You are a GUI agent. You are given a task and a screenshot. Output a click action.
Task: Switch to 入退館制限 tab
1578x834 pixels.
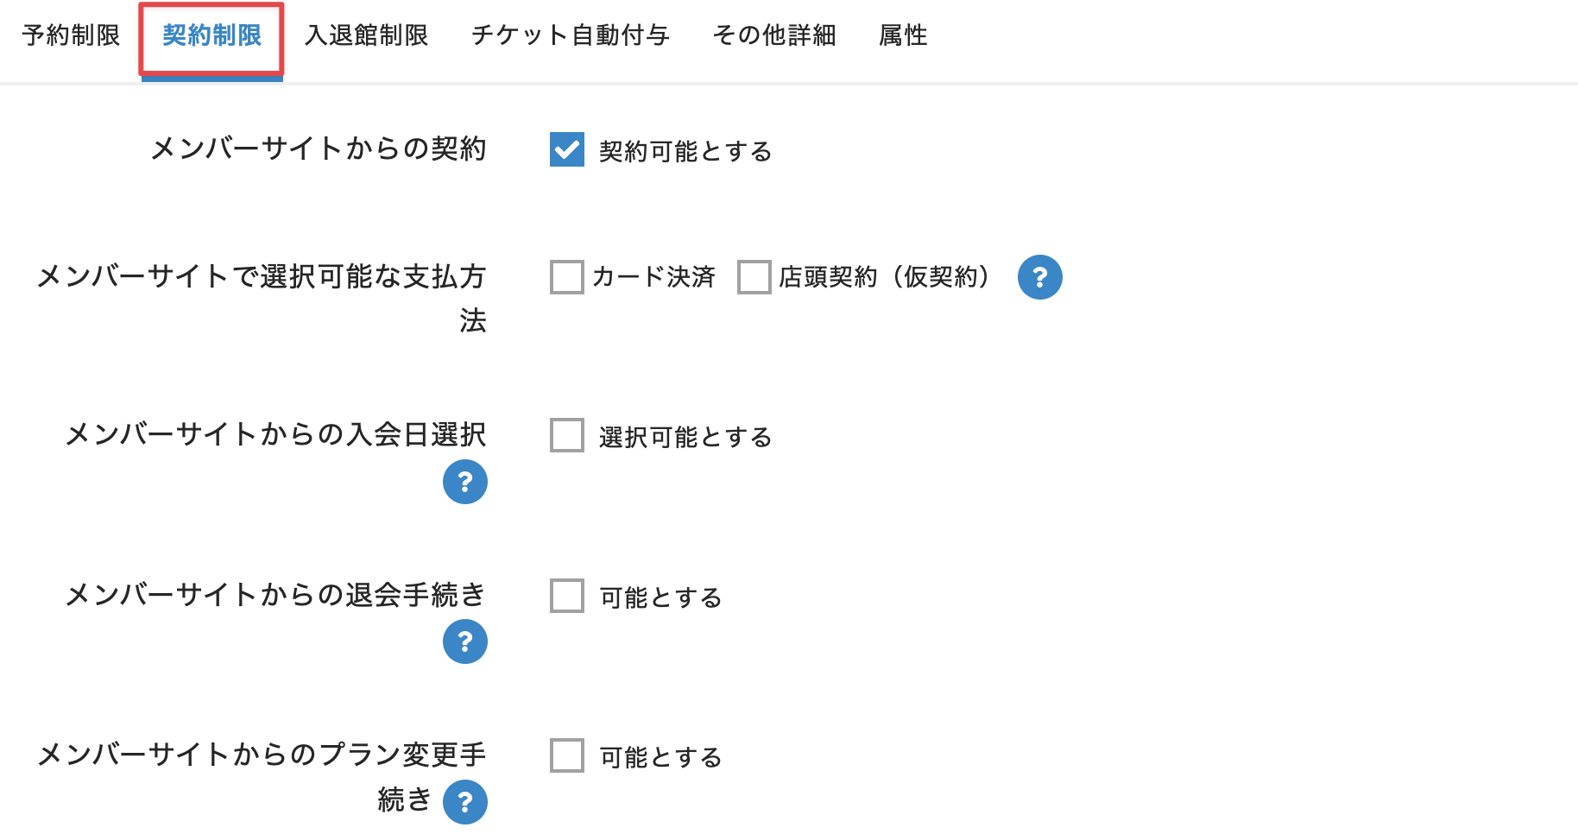pos(367,35)
